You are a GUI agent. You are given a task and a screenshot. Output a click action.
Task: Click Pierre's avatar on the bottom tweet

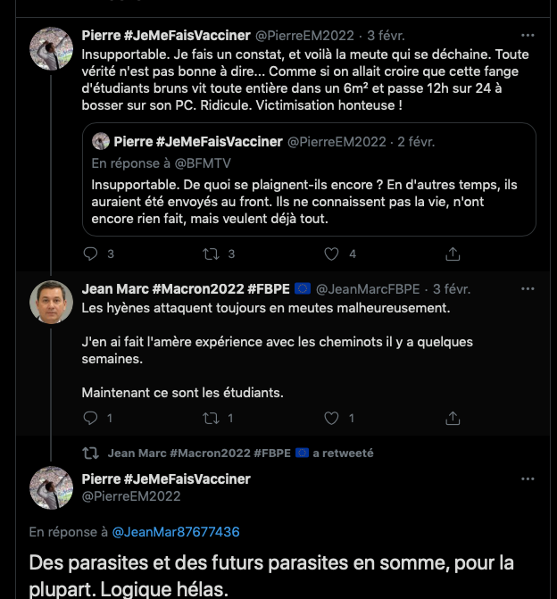tap(51, 488)
